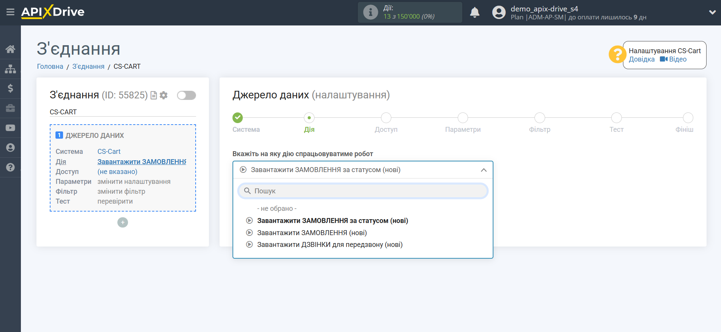The height and width of the screenshot is (332, 721).
Task: Go to the Система step
Action: coord(238,118)
